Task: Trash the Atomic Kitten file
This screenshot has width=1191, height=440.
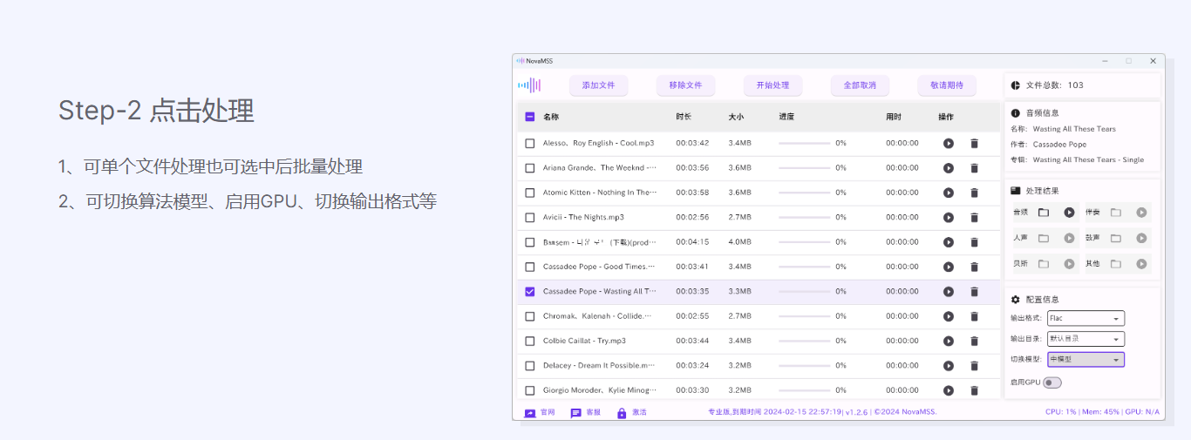Action: (x=974, y=193)
